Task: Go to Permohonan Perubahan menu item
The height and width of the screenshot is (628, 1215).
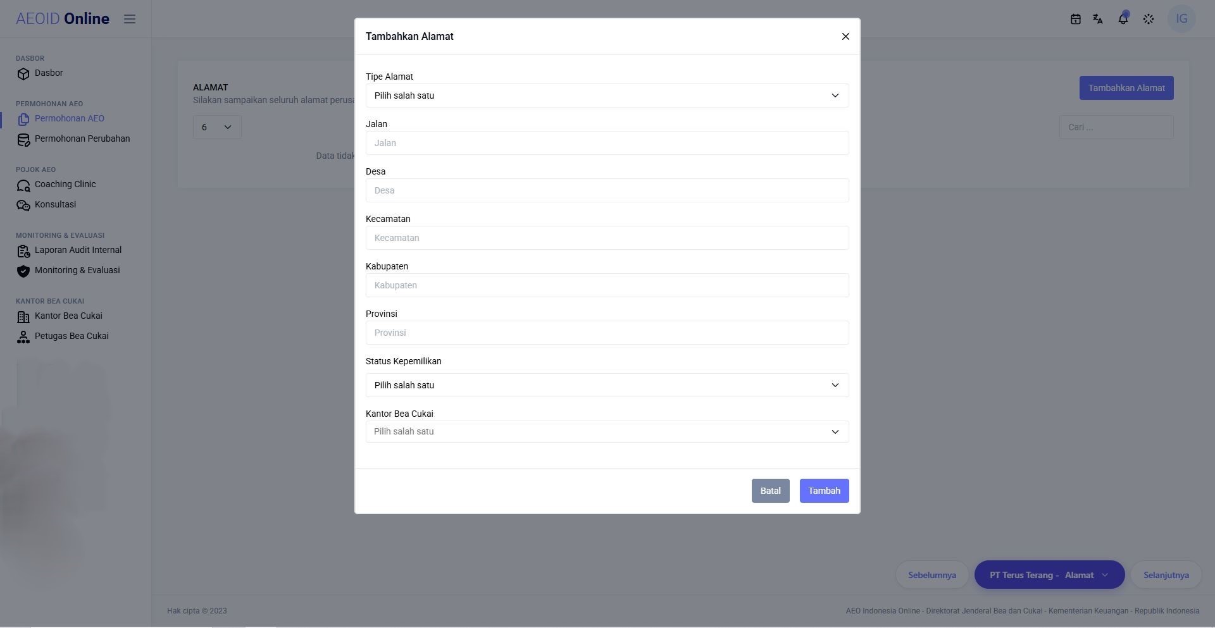Action: [82, 139]
